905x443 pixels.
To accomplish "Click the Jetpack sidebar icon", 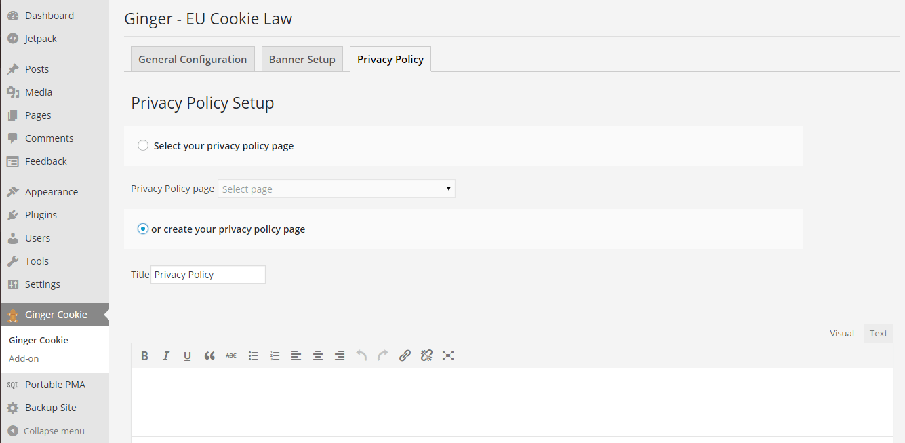I will (x=13, y=39).
